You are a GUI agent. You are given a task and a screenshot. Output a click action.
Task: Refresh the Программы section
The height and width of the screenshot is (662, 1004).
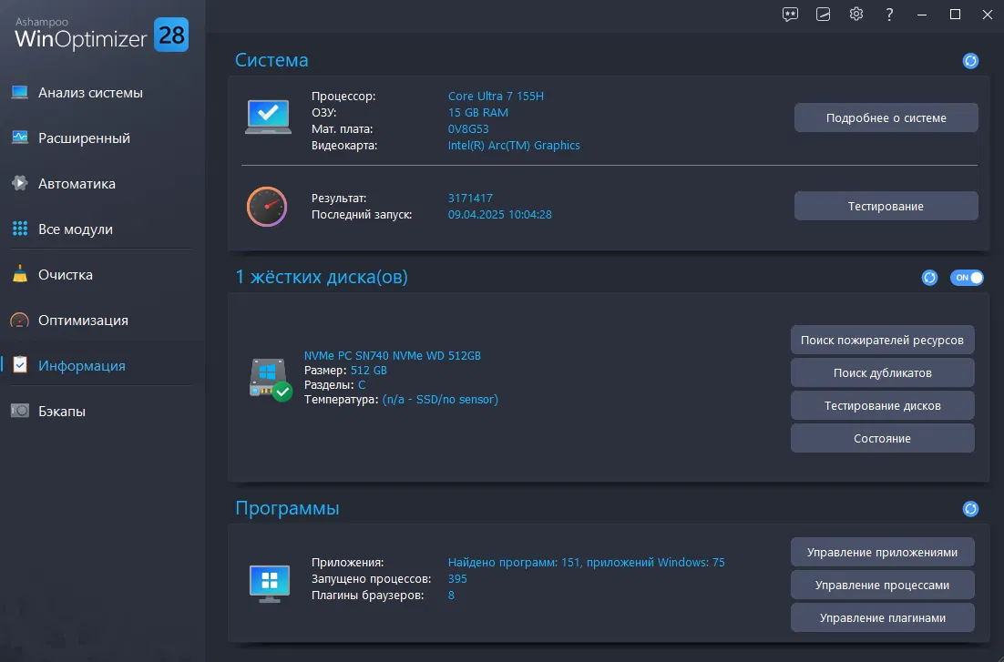point(970,508)
